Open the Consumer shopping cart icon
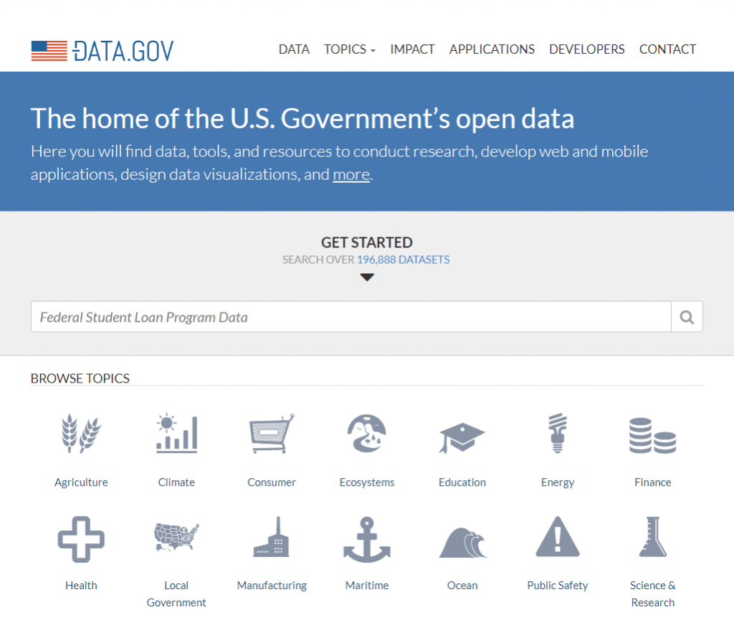This screenshot has height=625, width=734. click(x=272, y=434)
